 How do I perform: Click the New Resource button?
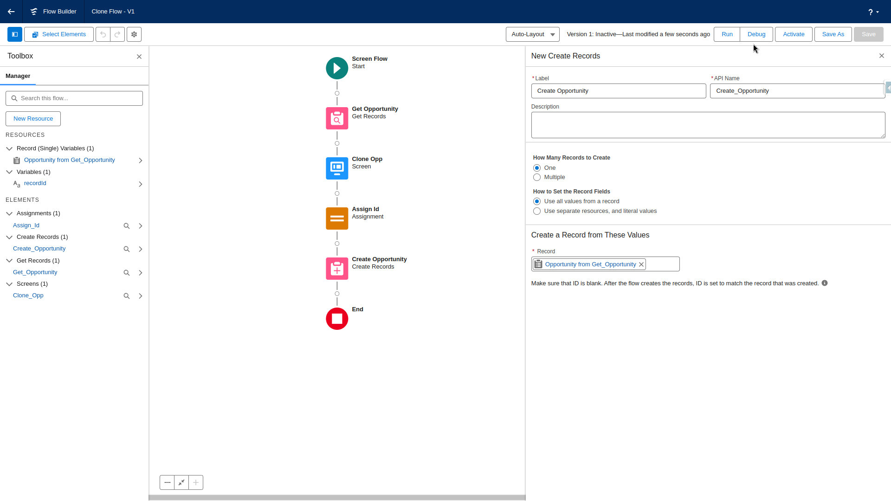click(33, 119)
